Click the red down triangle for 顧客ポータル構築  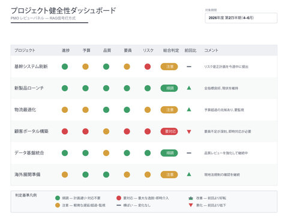tap(189, 131)
